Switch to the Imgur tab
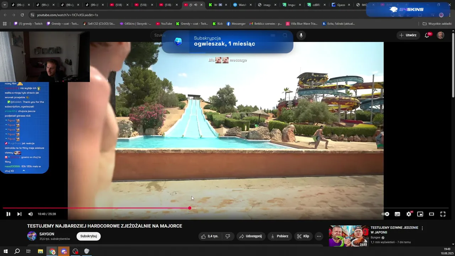The image size is (455, 256). click(x=292, y=5)
